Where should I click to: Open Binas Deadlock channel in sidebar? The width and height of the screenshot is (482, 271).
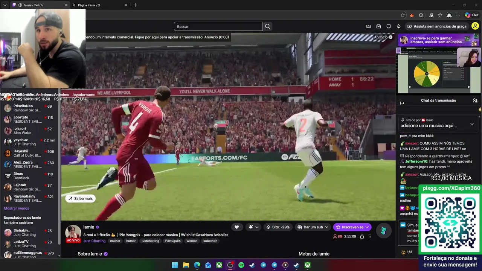tap(30, 176)
